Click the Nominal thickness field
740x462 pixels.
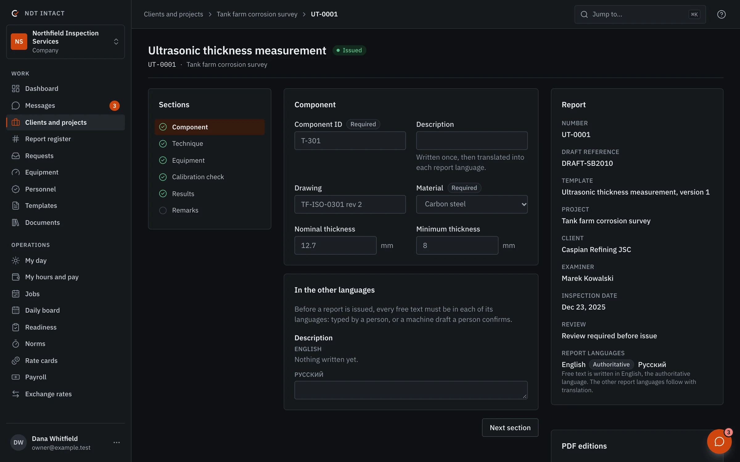335,245
